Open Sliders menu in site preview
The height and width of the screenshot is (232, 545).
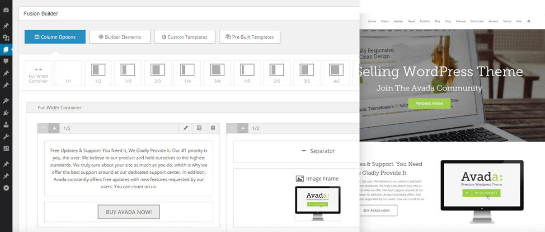point(385,21)
